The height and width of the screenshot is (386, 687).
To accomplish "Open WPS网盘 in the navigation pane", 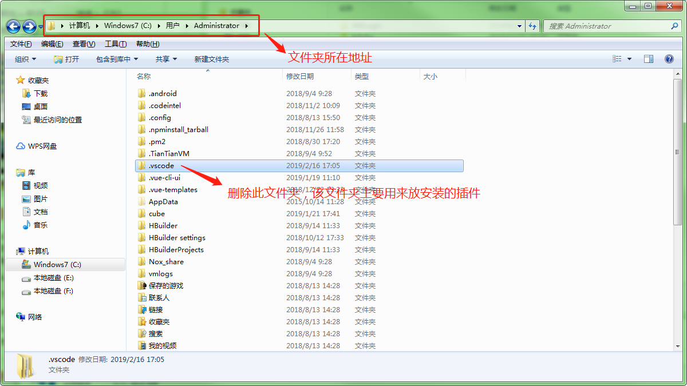I will [x=42, y=146].
